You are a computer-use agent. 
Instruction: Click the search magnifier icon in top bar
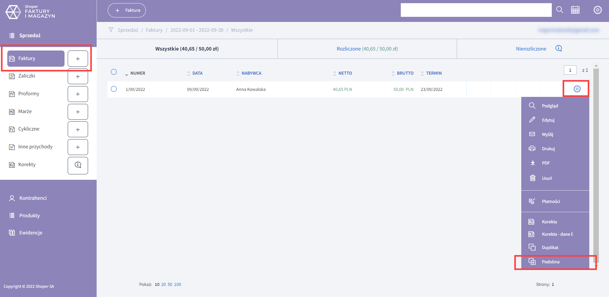(560, 10)
